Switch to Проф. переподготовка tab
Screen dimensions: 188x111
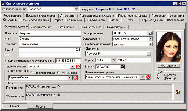click(x=133, y=15)
